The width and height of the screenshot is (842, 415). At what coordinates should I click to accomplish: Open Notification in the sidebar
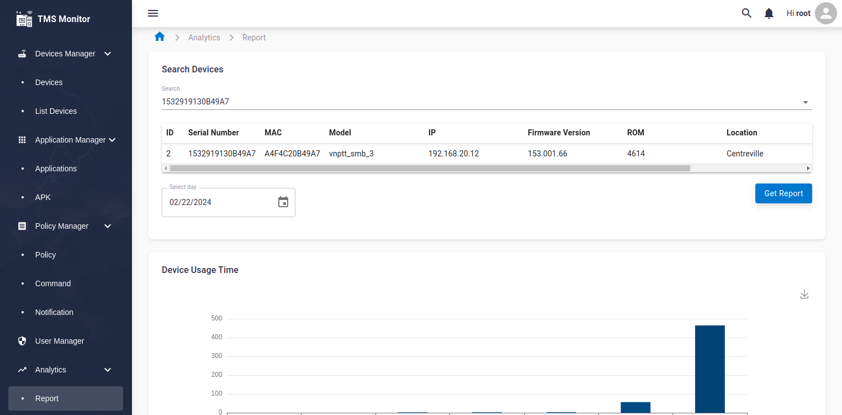[66, 312]
